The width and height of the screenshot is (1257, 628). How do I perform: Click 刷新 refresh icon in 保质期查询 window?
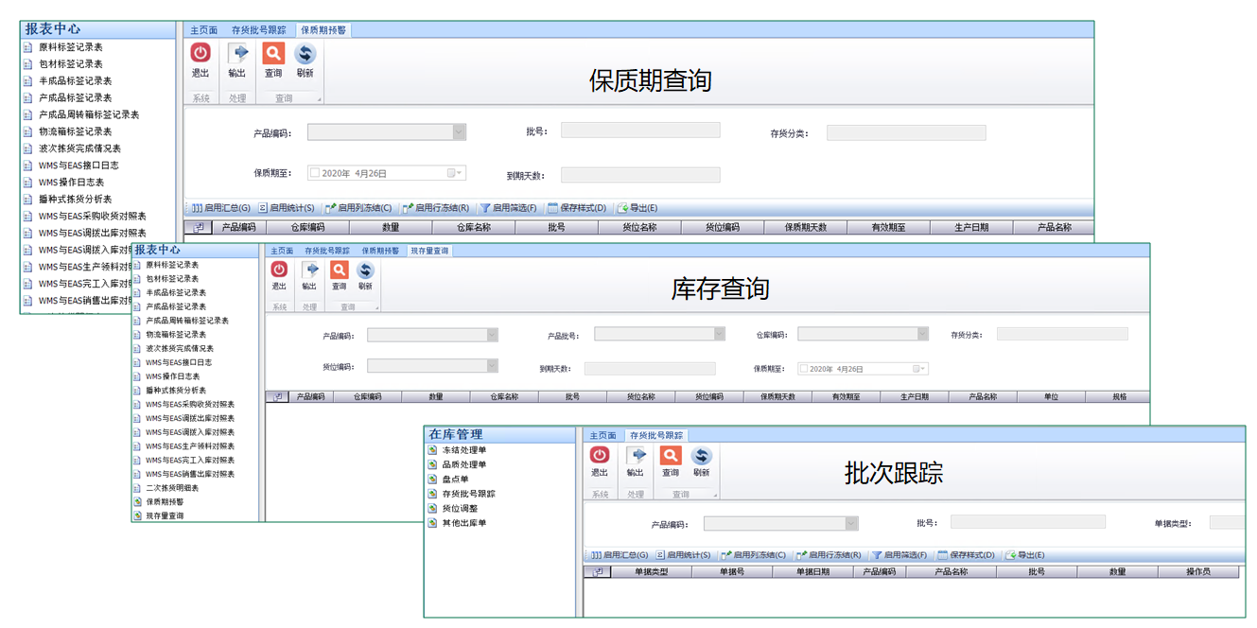tap(305, 54)
